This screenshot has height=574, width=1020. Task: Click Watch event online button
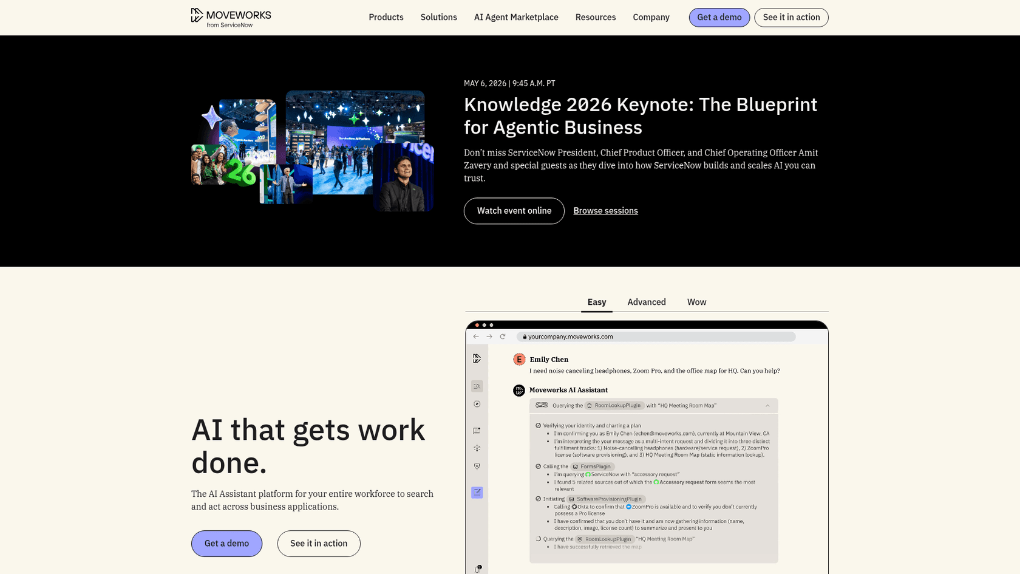pyautogui.click(x=514, y=211)
